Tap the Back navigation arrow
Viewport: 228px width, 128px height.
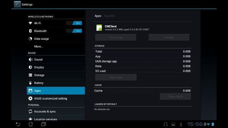point(18,124)
